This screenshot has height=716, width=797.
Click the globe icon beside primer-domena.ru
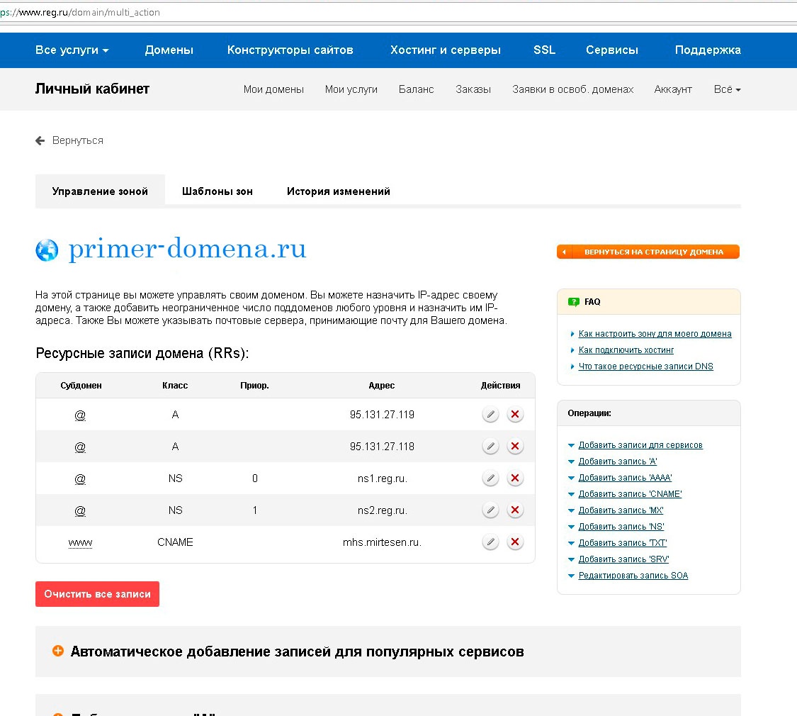(47, 250)
